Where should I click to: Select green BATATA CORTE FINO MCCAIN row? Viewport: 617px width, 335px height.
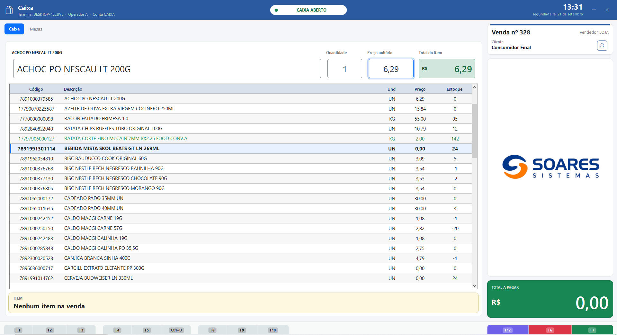[241, 139]
